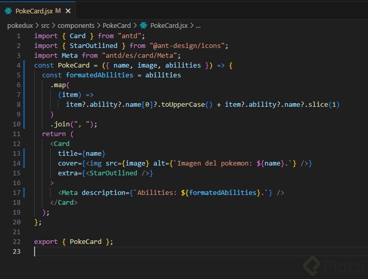Click the modified marker beside line 17
Screen dimensions: 368x279
point(24,193)
